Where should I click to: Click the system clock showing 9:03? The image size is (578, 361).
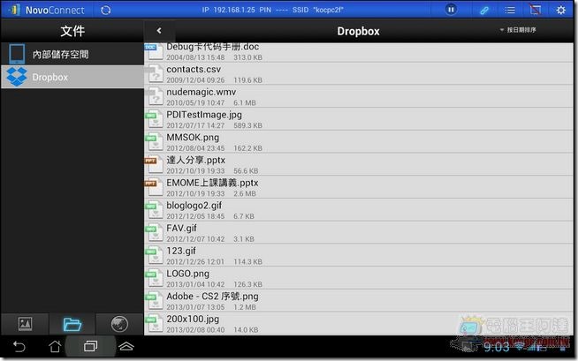click(x=496, y=347)
